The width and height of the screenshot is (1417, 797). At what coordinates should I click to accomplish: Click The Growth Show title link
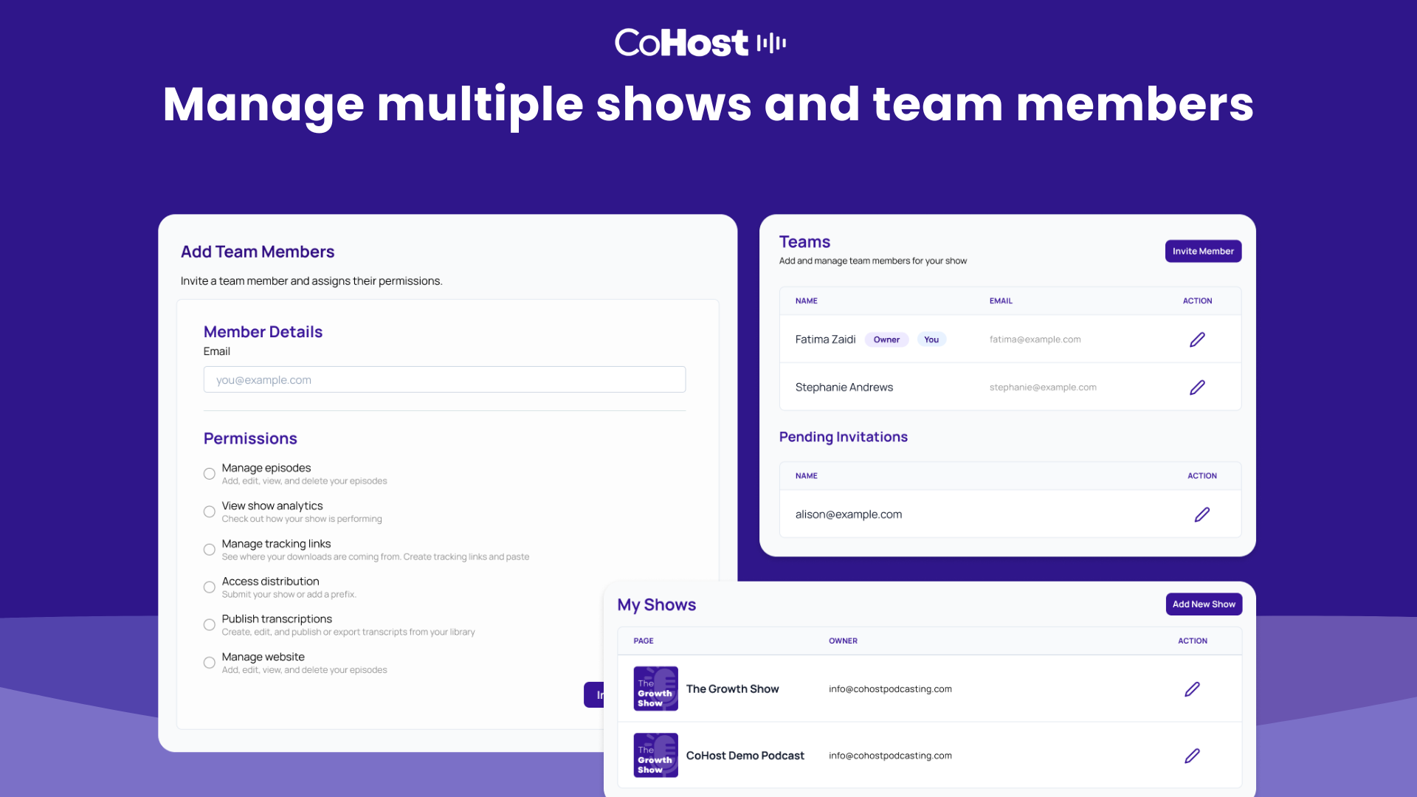(x=732, y=689)
